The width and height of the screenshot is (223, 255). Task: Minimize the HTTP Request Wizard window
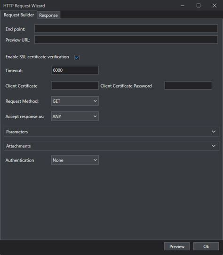click(x=183, y=6)
